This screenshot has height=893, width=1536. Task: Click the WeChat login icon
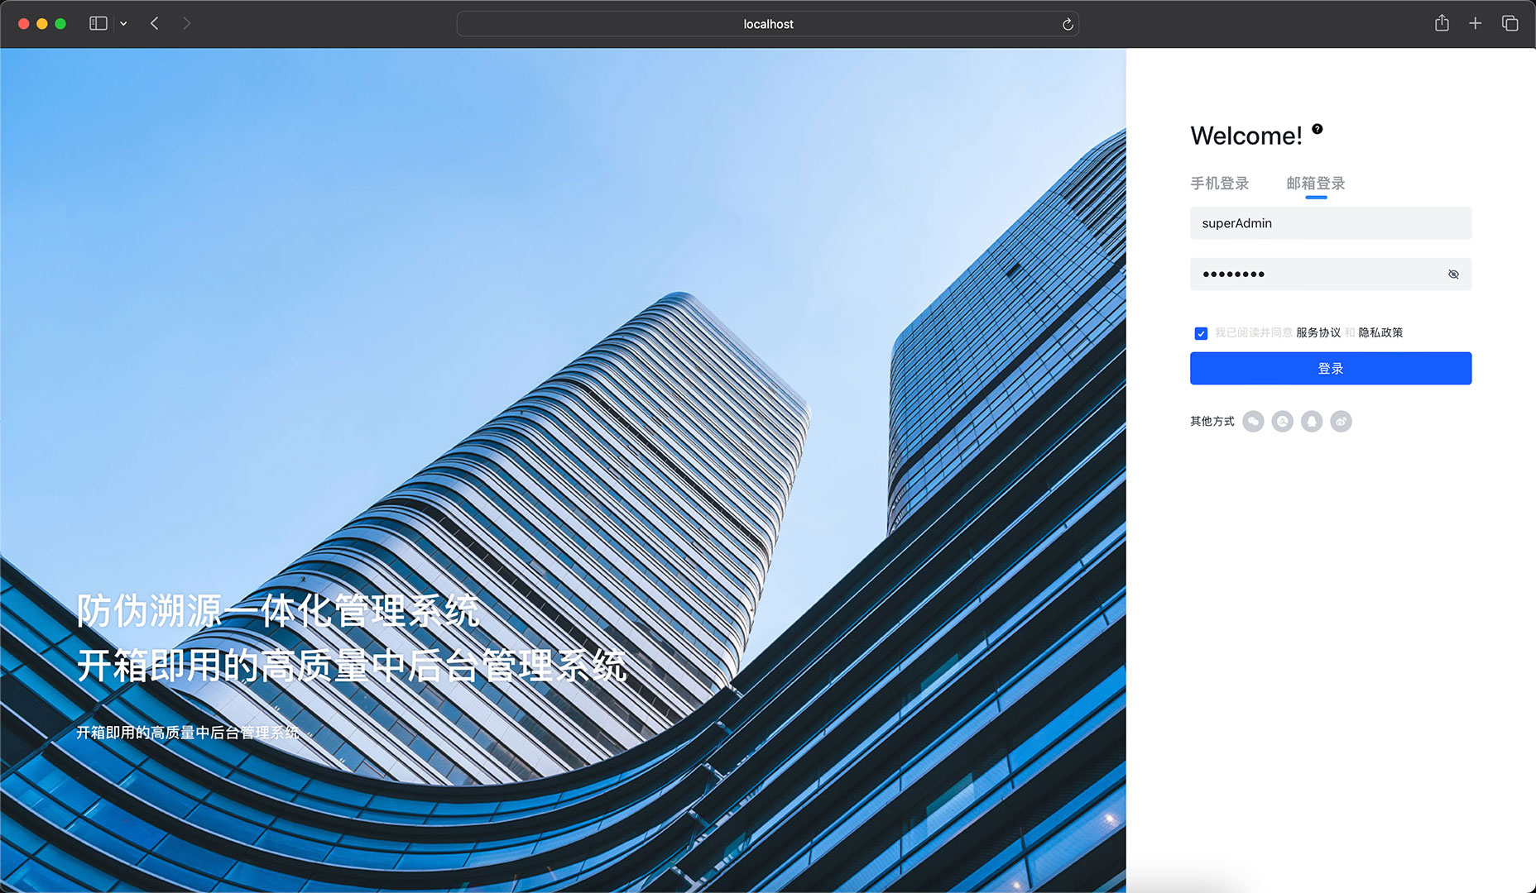[x=1253, y=422]
